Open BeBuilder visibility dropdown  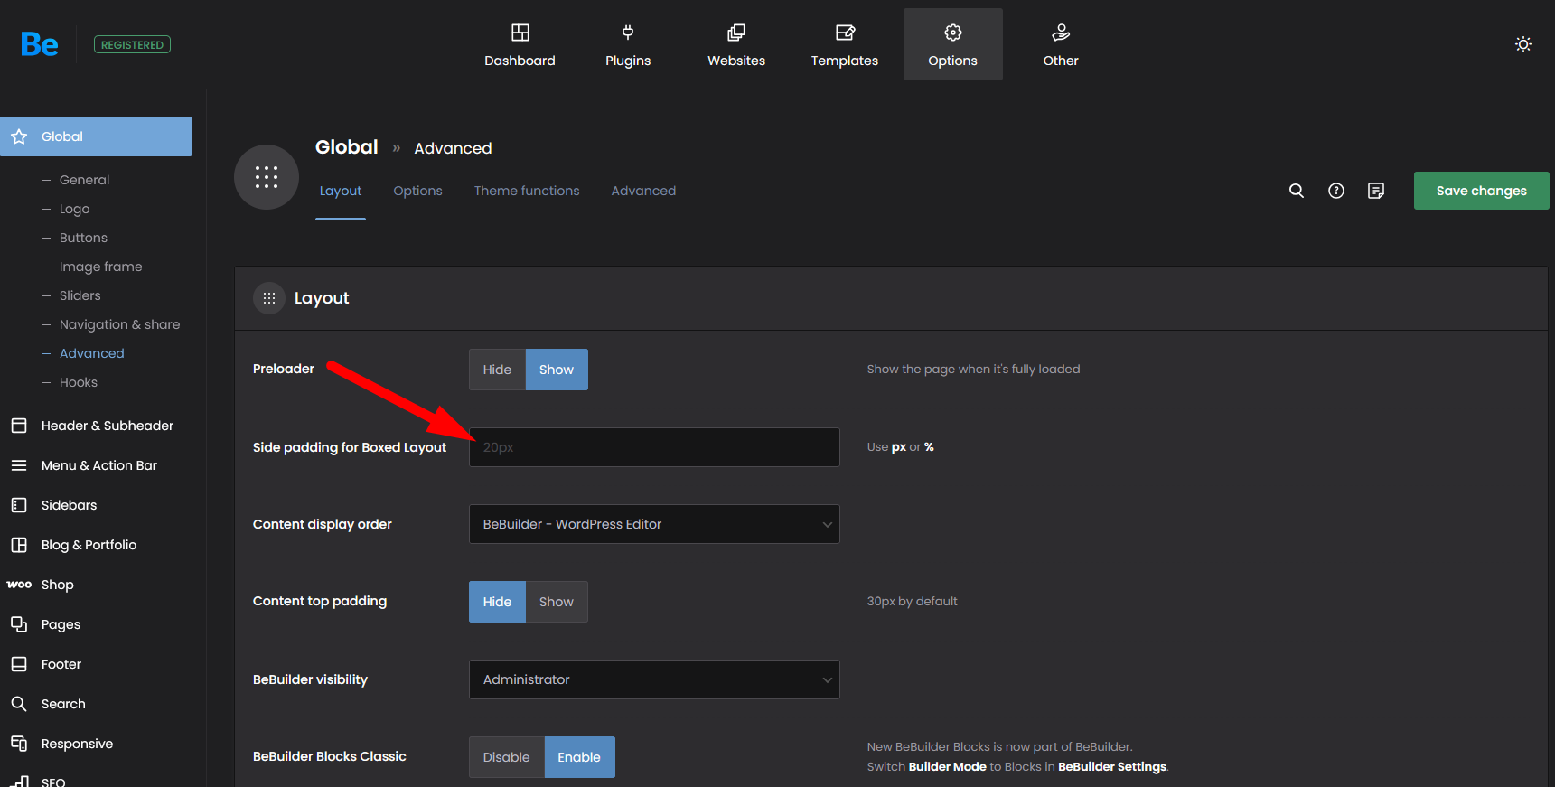pyautogui.click(x=654, y=679)
